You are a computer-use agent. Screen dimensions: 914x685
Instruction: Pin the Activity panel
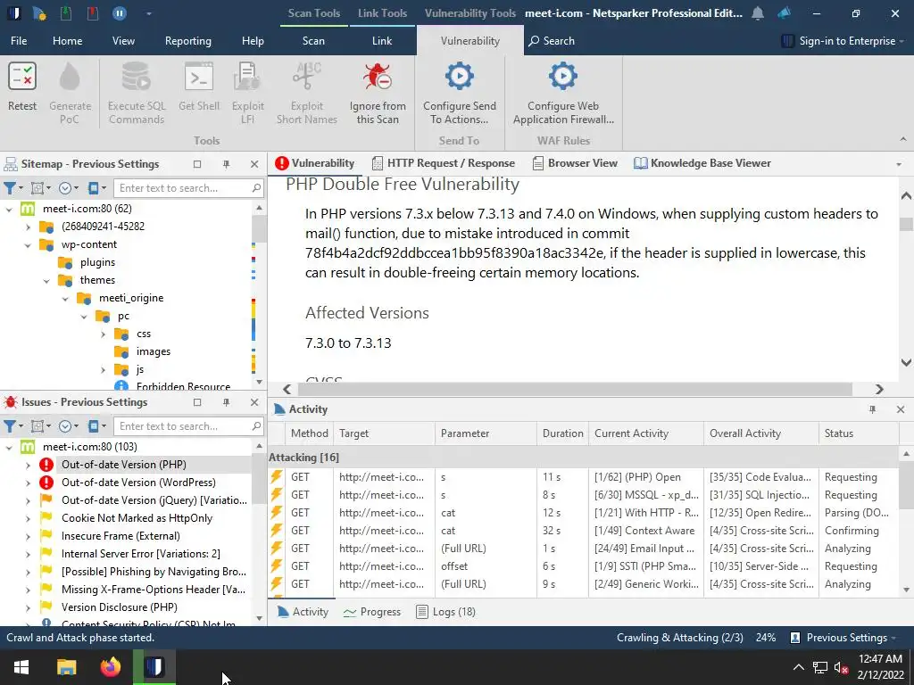[x=873, y=409]
